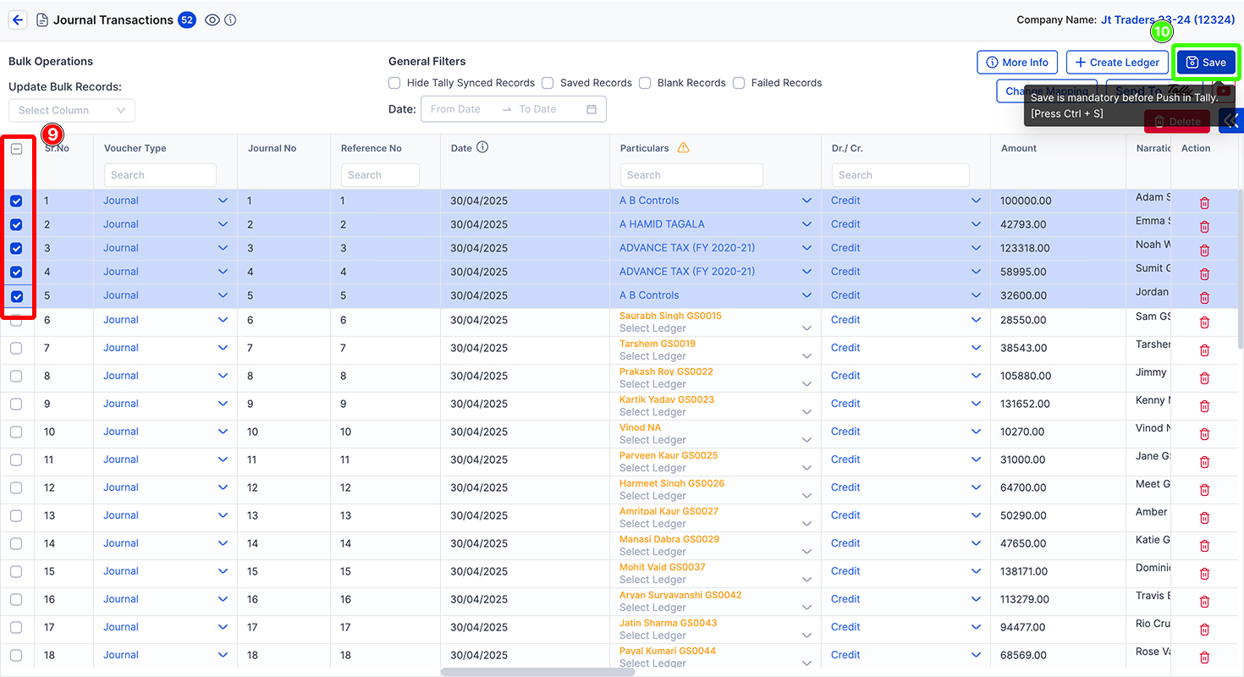
Task: Open Select Ledger dropdown for Vinod NA
Action: tap(715, 440)
